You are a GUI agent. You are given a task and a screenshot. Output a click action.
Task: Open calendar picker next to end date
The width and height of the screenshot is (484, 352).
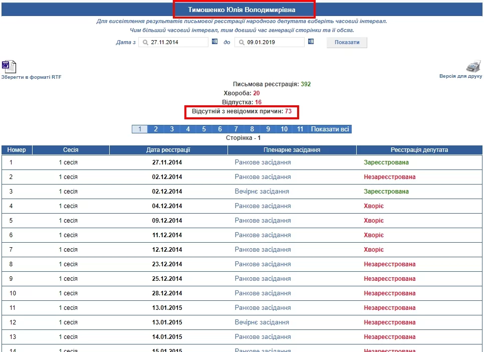point(311,42)
